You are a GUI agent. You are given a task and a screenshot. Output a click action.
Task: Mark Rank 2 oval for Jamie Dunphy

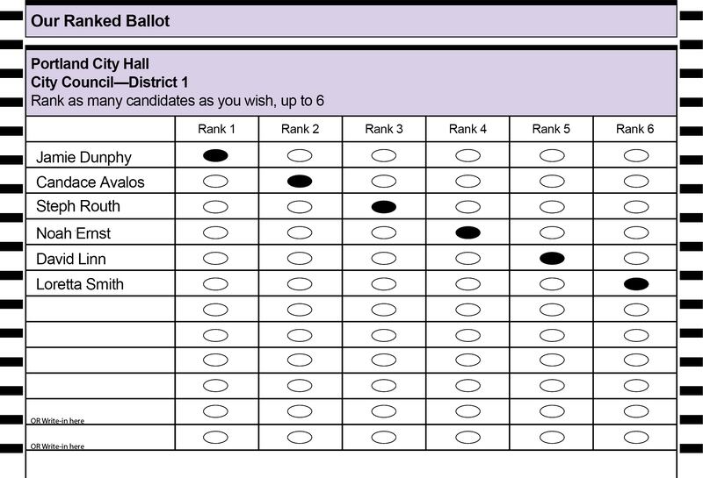300,155
